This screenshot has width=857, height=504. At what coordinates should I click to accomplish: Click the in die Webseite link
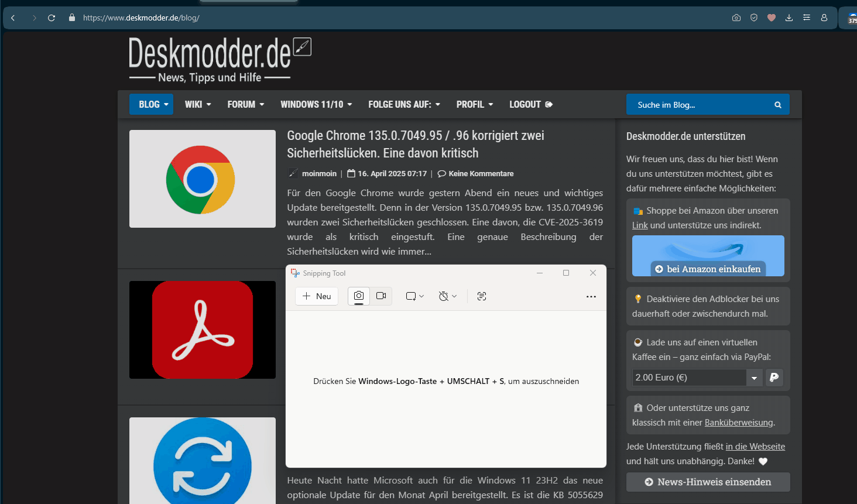coord(755,446)
